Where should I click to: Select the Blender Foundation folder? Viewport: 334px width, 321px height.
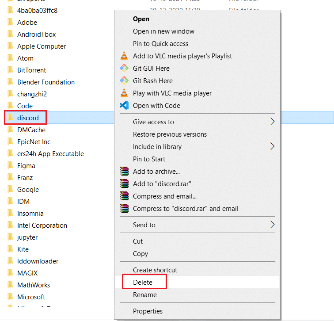[x=46, y=82]
